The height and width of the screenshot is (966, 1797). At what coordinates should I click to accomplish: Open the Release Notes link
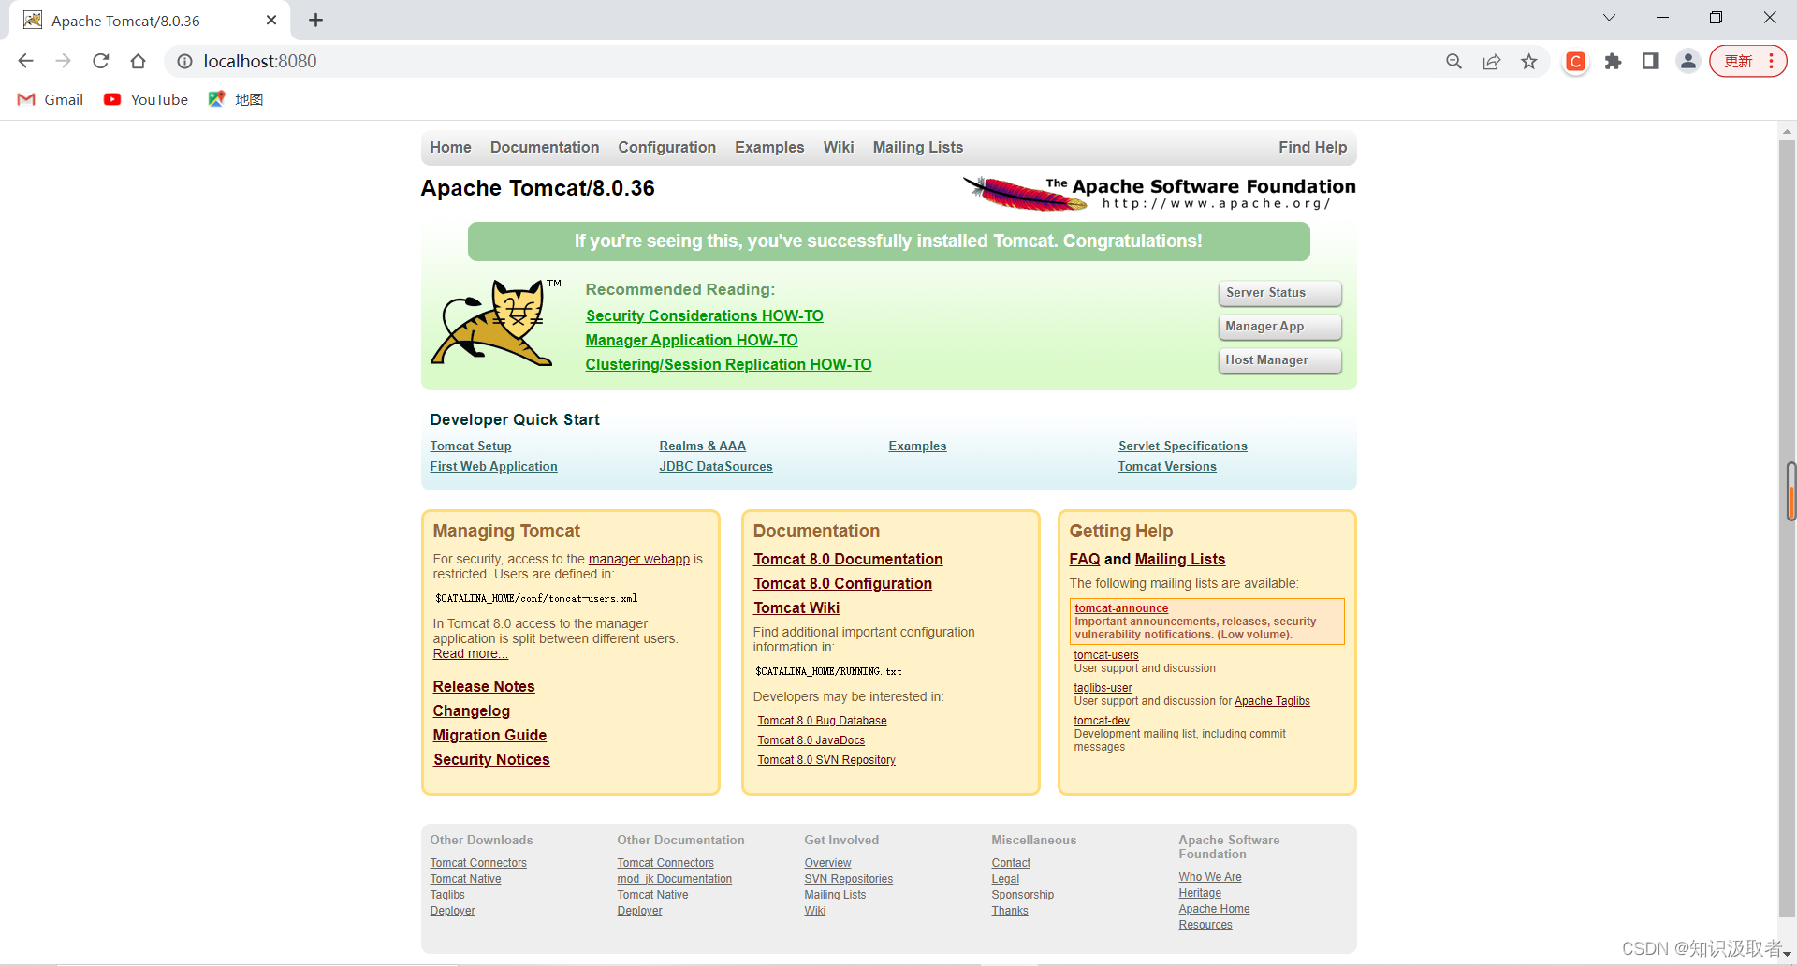(x=484, y=686)
